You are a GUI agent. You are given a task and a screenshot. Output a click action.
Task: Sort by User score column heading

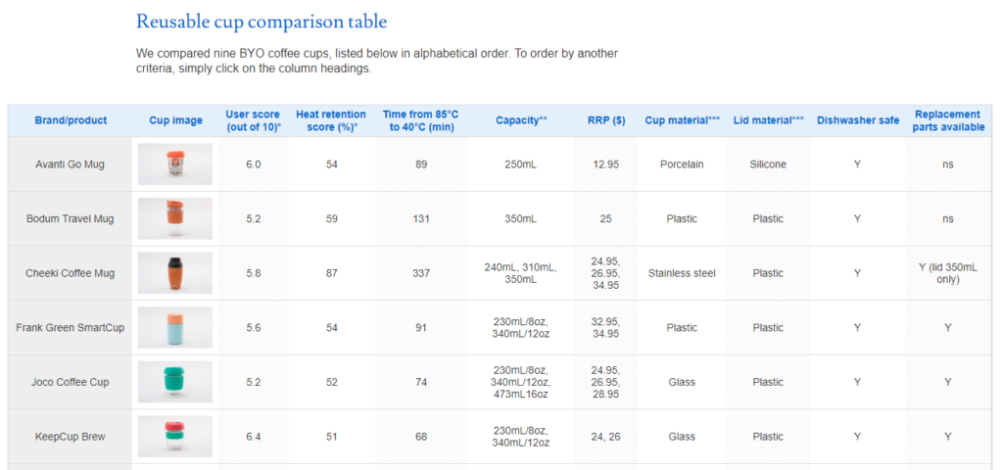[x=253, y=120]
